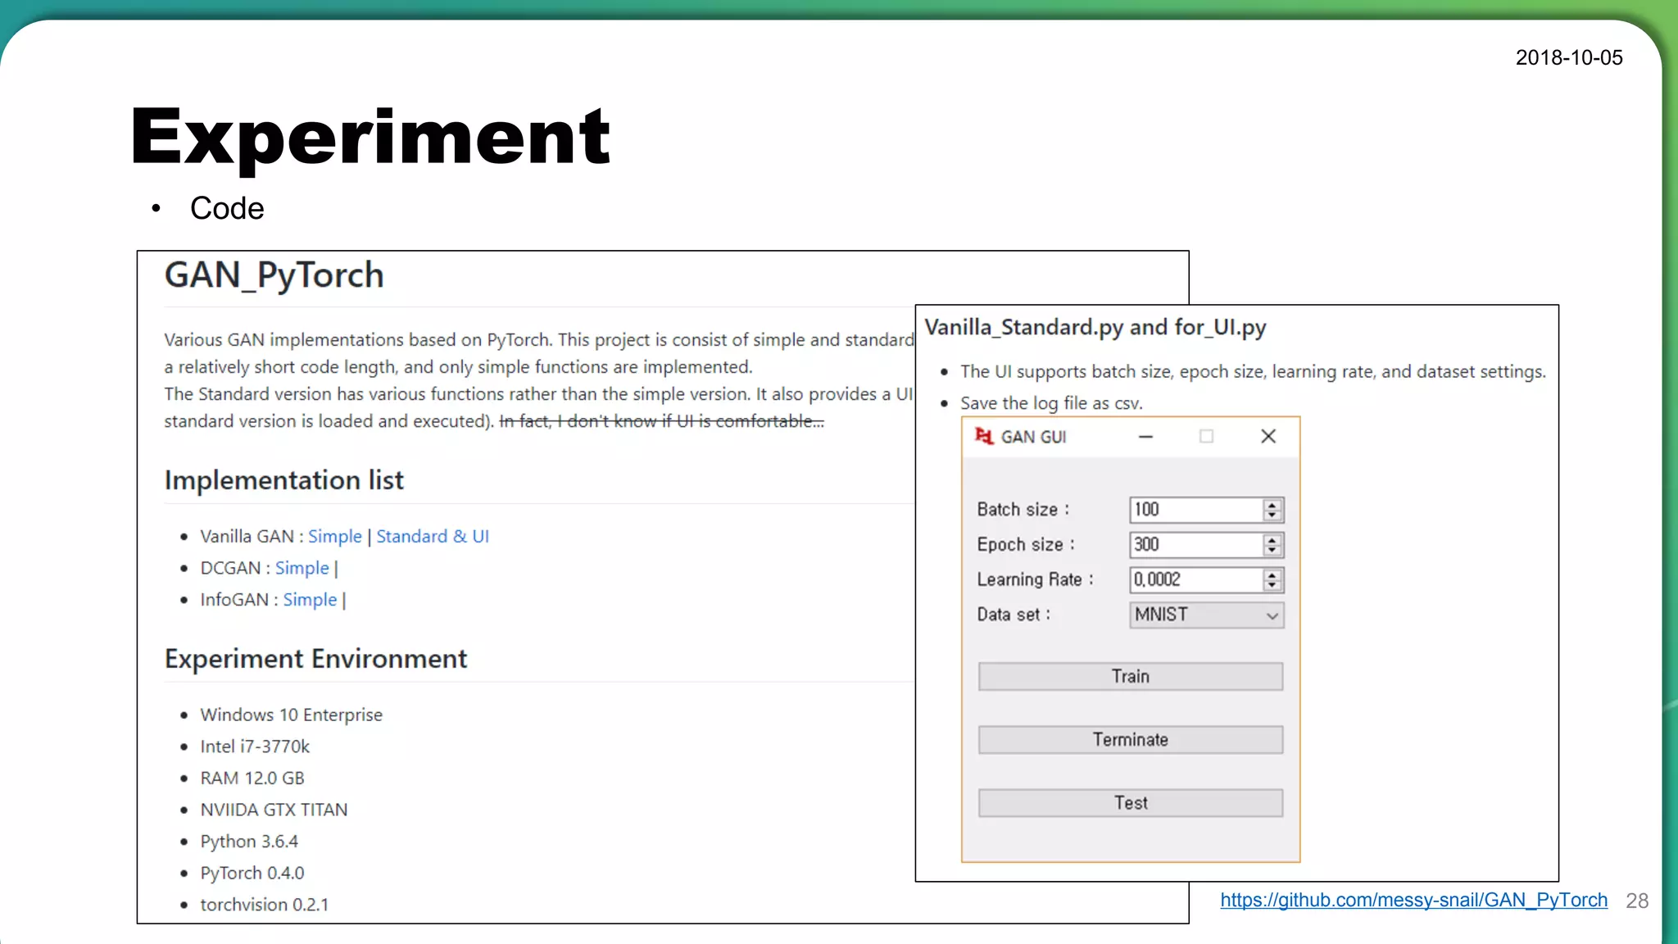Click the Batch size input field
The width and height of the screenshot is (1678, 944).
tap(1195, 510)
